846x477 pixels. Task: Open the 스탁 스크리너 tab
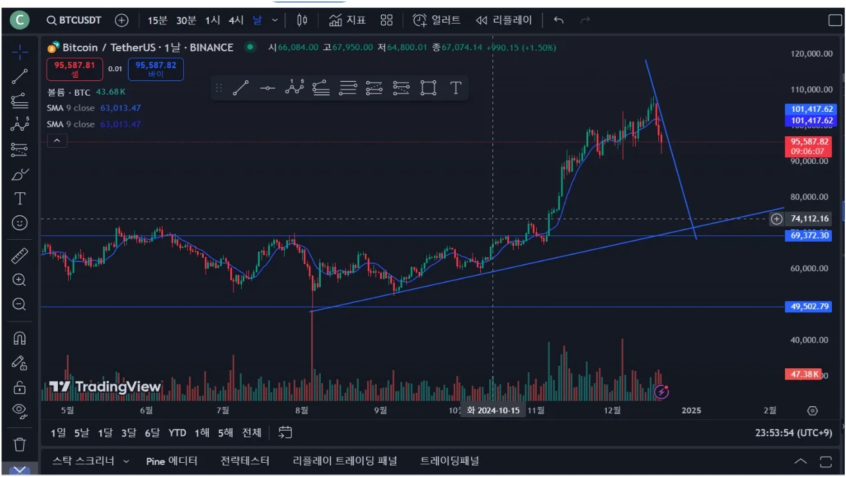(84, 461)
